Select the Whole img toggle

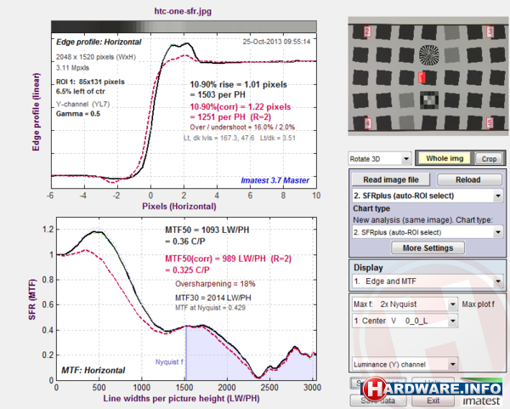[x=445, y=158]
